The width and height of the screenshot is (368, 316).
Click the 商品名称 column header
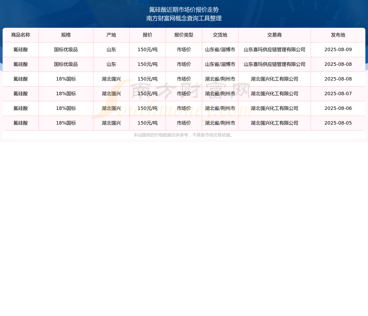pos(21,35)
